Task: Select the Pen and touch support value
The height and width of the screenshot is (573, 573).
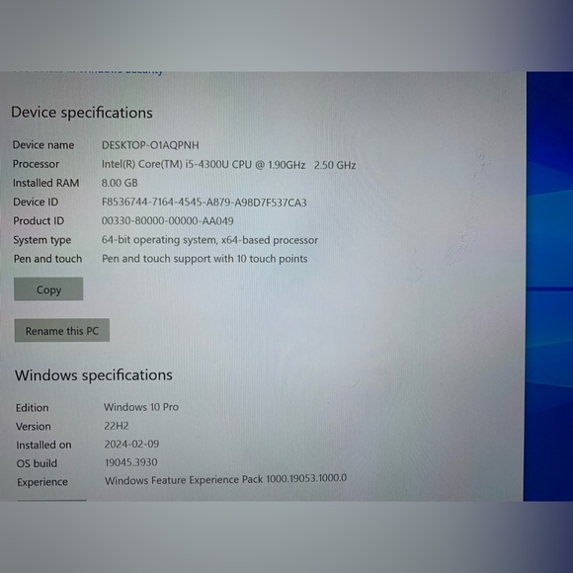Action: tap(205, 259)
